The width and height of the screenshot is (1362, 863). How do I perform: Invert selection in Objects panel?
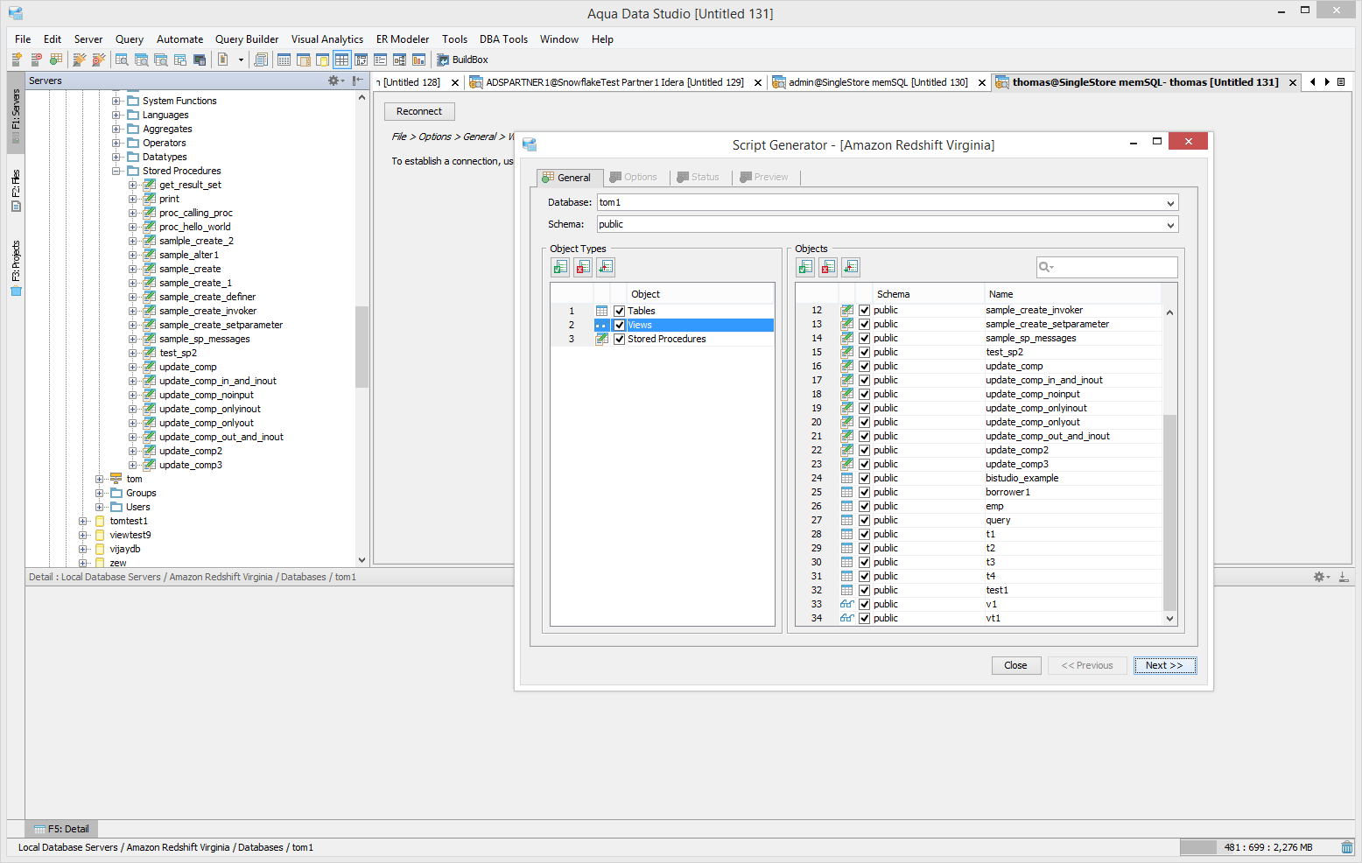(x=851, y=267)
